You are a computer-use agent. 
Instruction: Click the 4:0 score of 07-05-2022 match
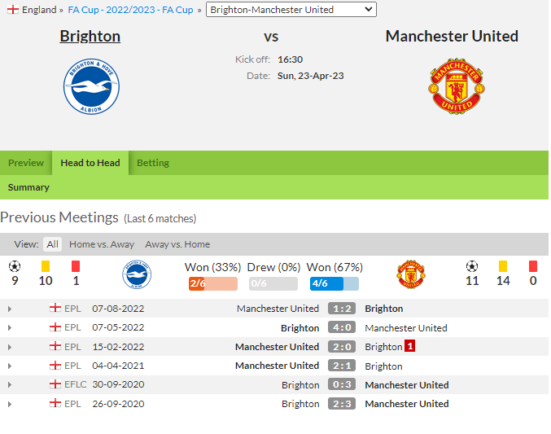pos(342,327)
